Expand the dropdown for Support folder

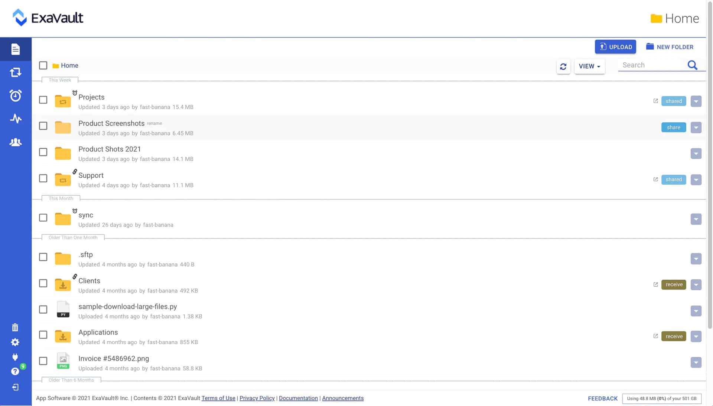click(696, 179)
